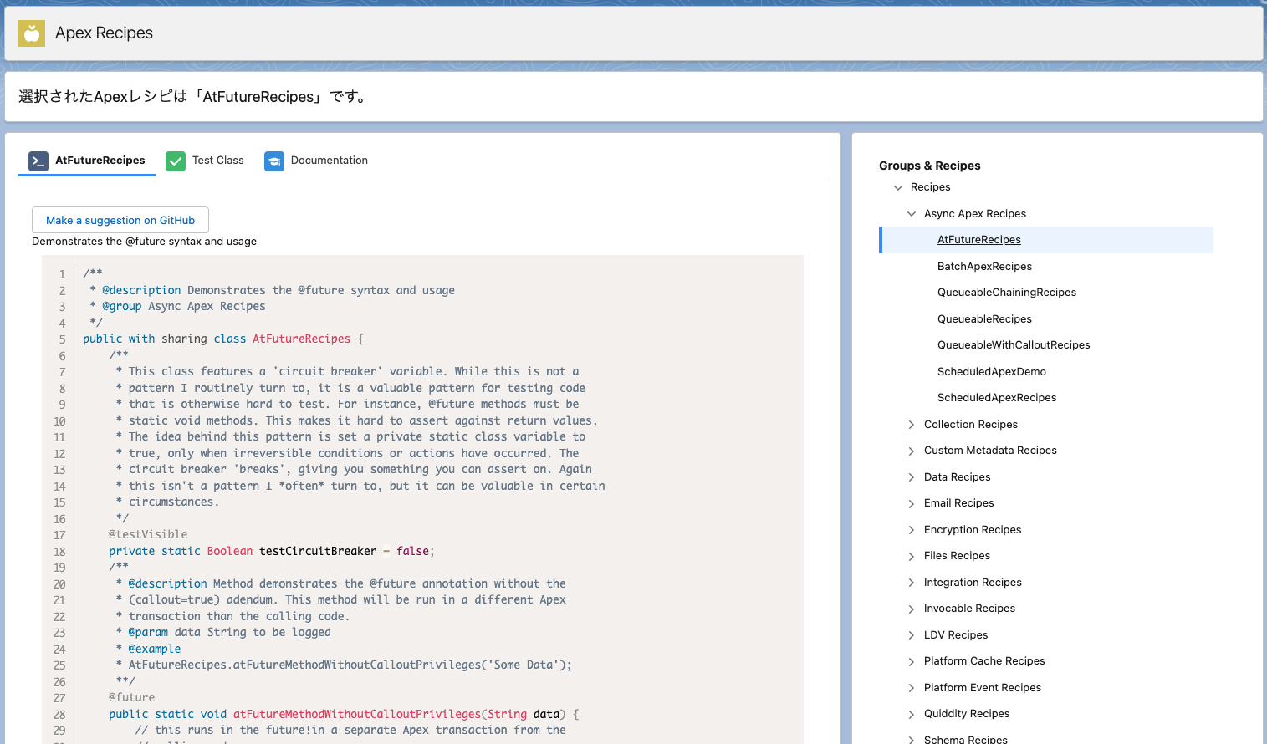
Task: Click the blue Documentation graduation-cap icon
Action: [x=274, y=161]
